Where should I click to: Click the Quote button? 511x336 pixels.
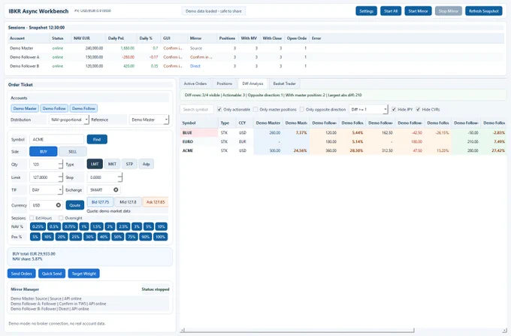(x=75, y=205)
